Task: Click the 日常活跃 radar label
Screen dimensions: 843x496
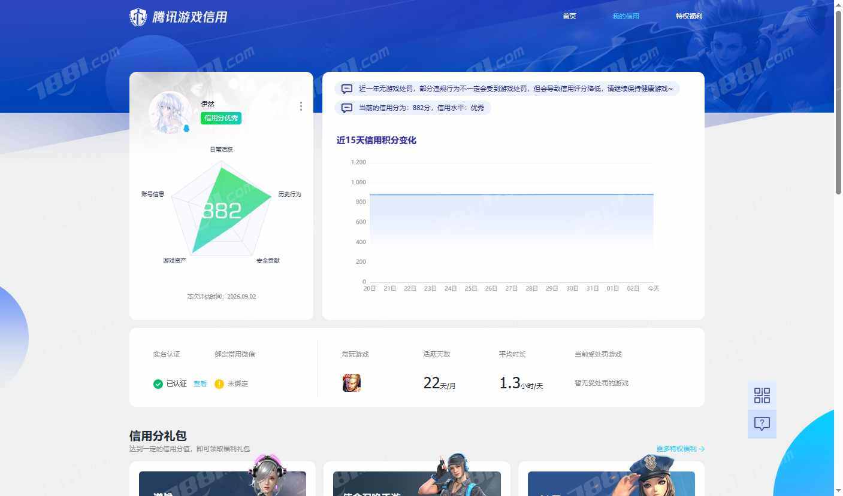Action: click(x=221, y=150)
